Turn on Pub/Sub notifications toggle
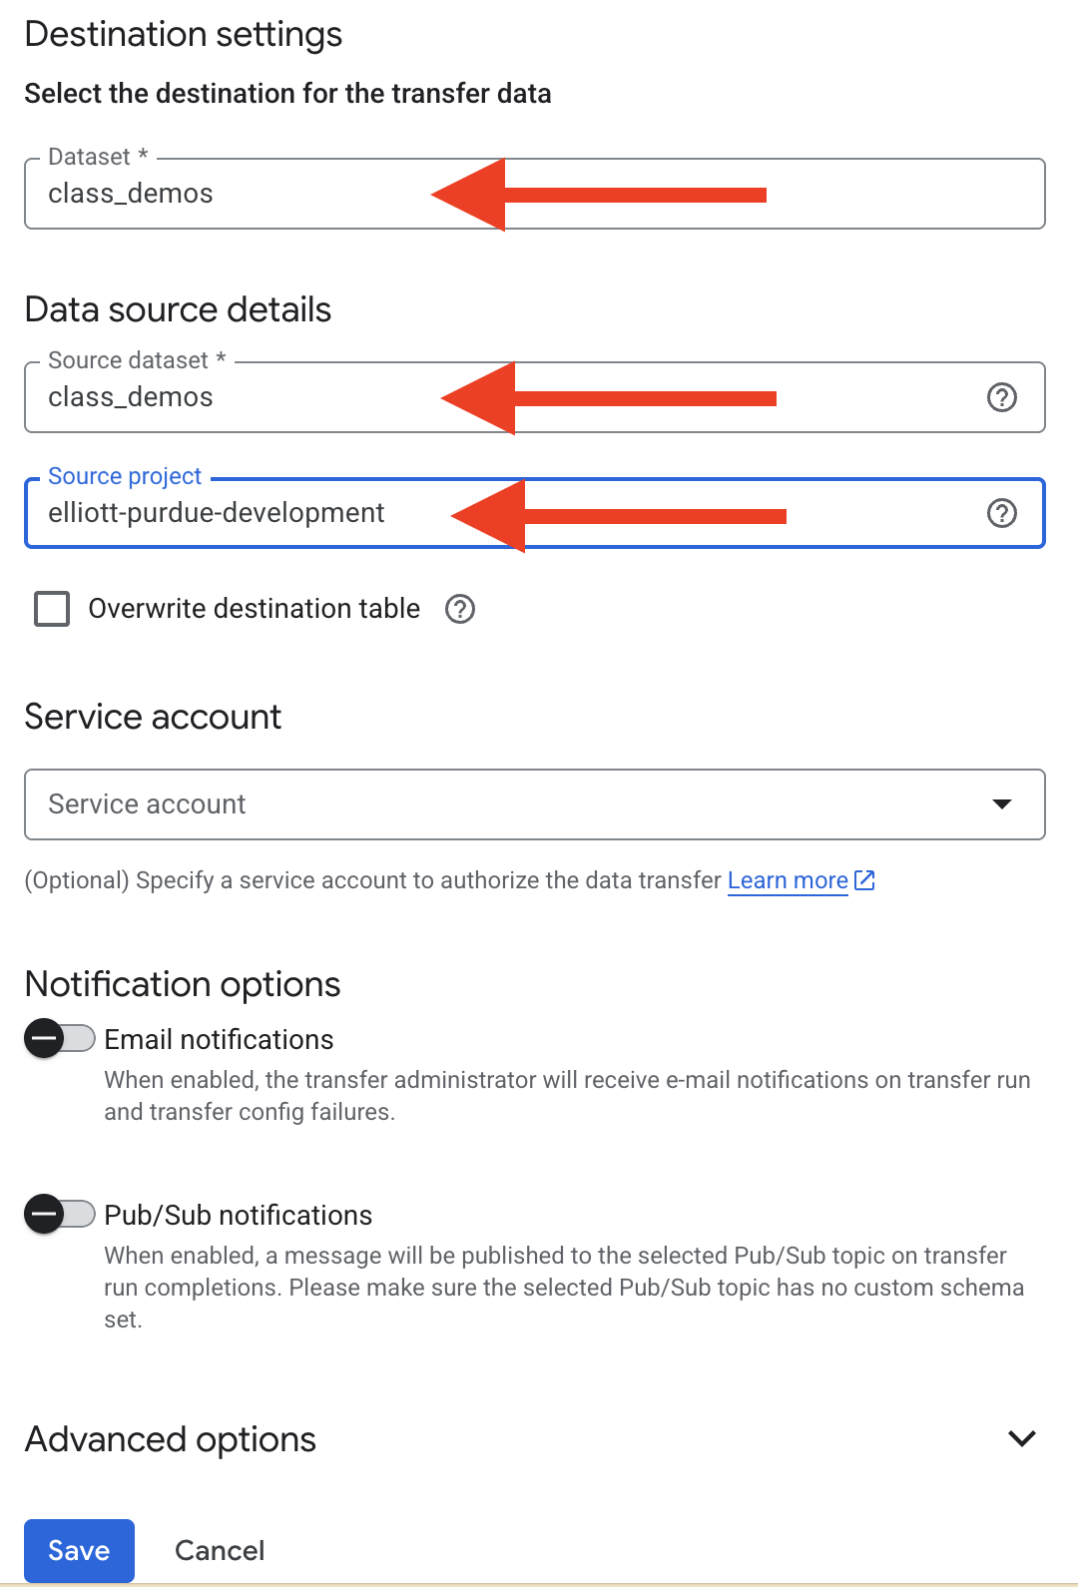 tap(60, 1215)
